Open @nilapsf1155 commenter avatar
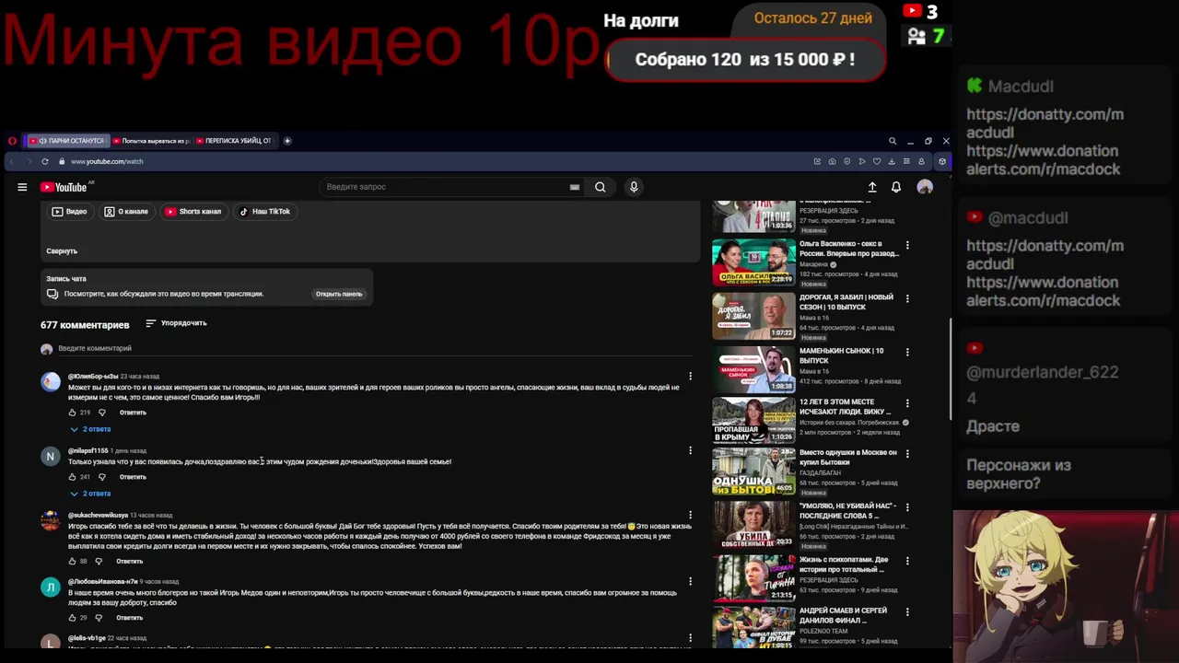Image resolution: width=1179 pixels, height=663 pixels. 51,456
